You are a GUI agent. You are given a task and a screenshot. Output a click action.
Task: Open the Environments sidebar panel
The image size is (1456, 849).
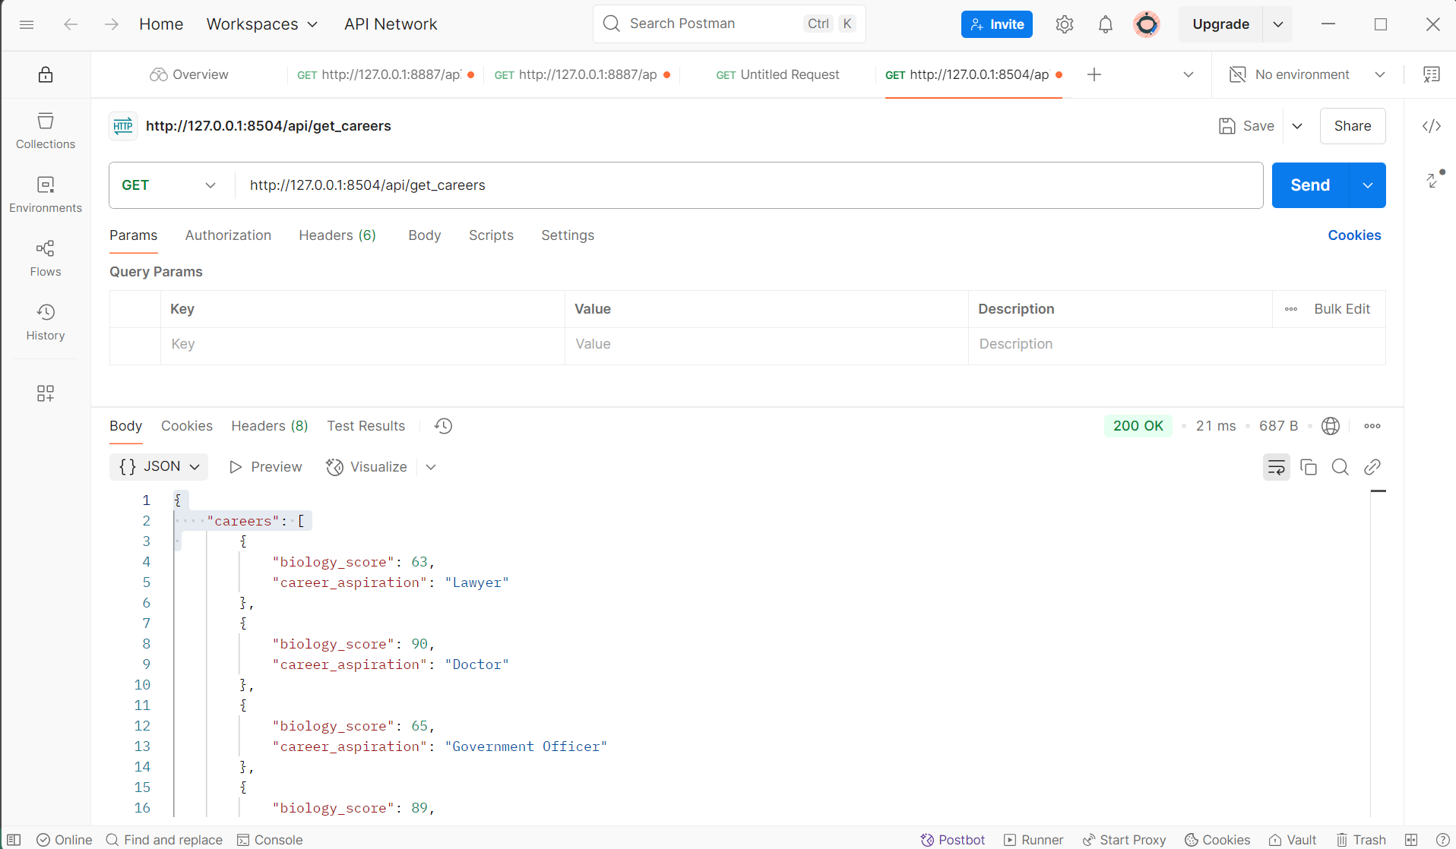[x=46, y=194]
